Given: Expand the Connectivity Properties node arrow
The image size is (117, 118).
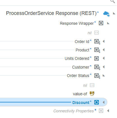Looking at the screenshot, I should coord(108,111).
